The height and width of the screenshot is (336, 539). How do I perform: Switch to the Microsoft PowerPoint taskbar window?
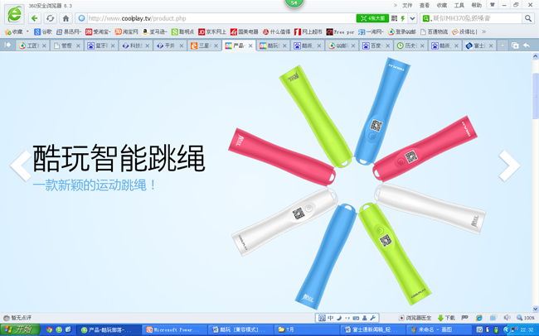point(174,330)
